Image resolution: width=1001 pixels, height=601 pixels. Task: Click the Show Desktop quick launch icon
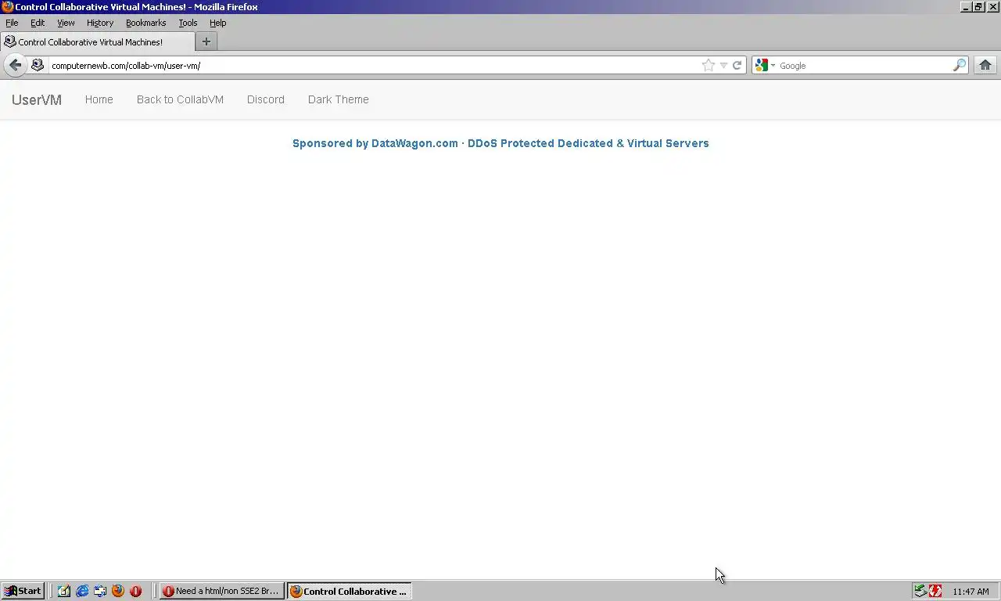click(100, 591)
